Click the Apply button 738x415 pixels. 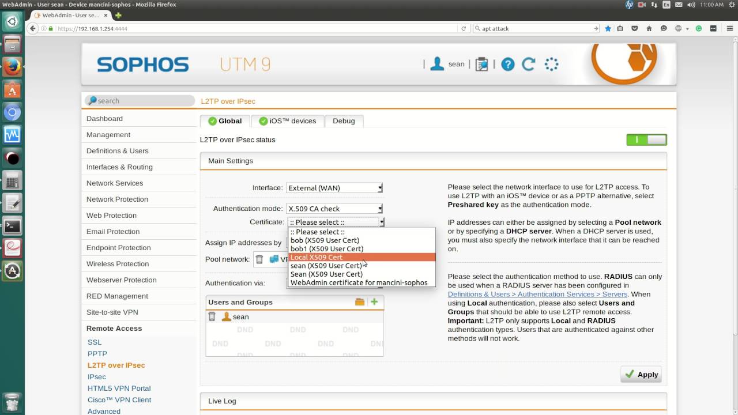(641, 374)
